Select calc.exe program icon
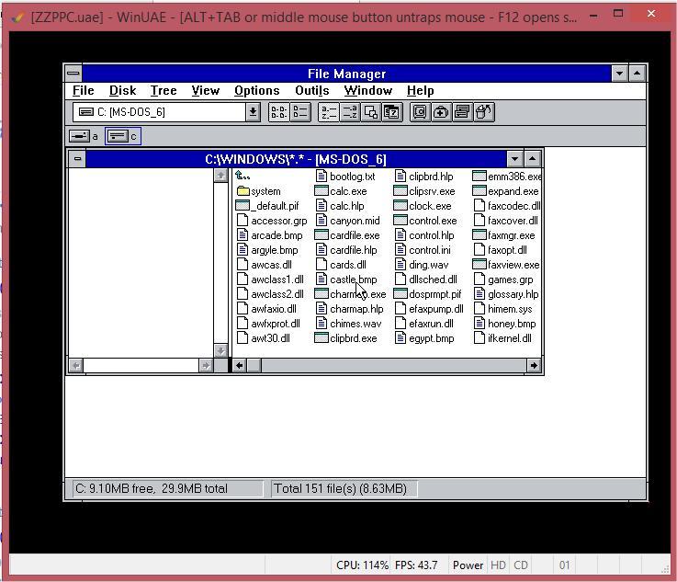Screen dimensions: 677x582 (341, 191)
